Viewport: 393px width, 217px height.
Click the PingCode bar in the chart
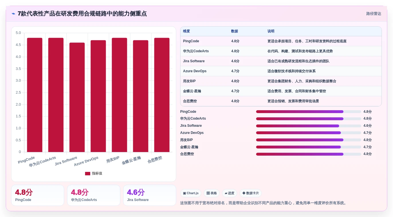coord(35,95)
